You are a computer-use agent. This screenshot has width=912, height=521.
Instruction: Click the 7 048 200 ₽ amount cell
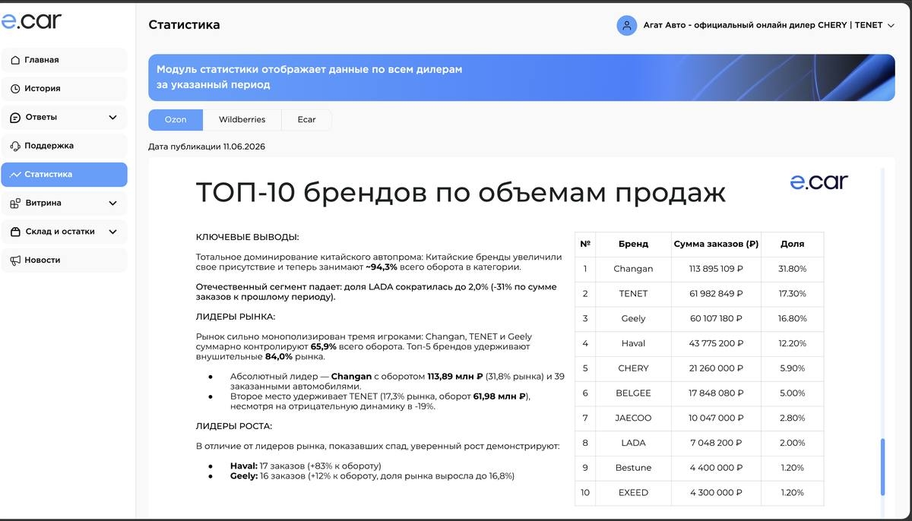[x=716, y=443]
